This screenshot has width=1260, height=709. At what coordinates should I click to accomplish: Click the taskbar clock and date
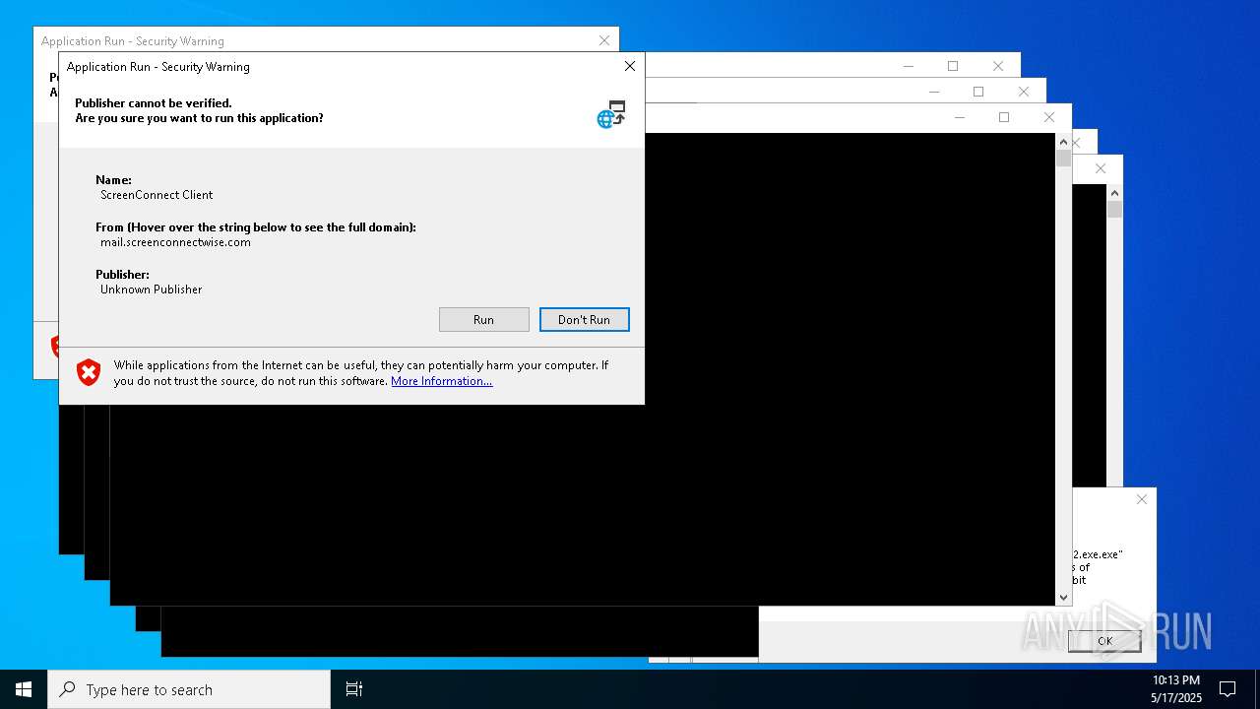point(1176,689)
